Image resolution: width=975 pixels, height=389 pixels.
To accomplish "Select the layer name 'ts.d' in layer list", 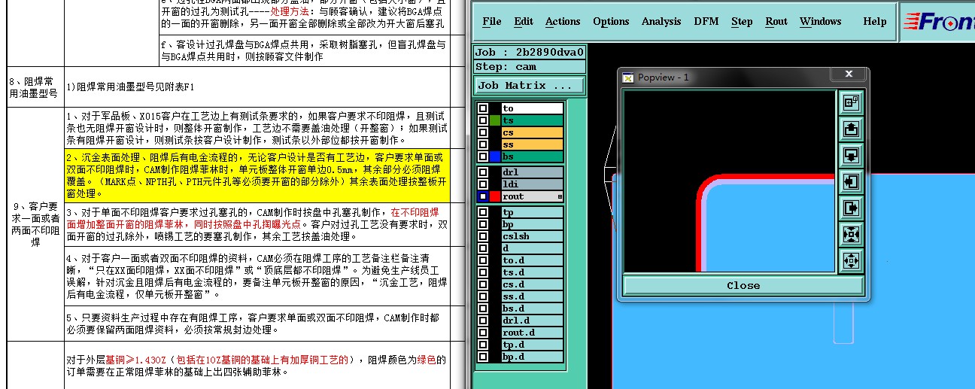I will point(532,272).
